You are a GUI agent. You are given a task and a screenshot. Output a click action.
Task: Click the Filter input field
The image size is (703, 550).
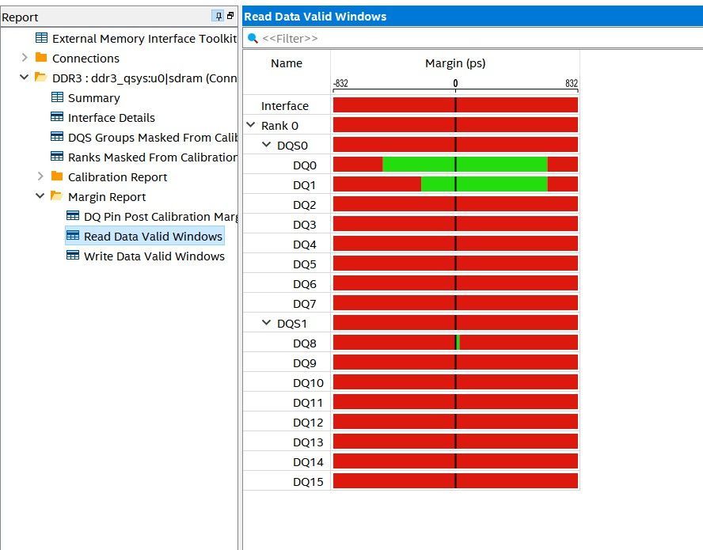click(x=473, y=39)
